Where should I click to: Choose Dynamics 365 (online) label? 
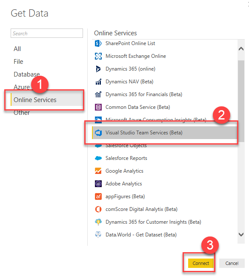(x=130, y=69)
